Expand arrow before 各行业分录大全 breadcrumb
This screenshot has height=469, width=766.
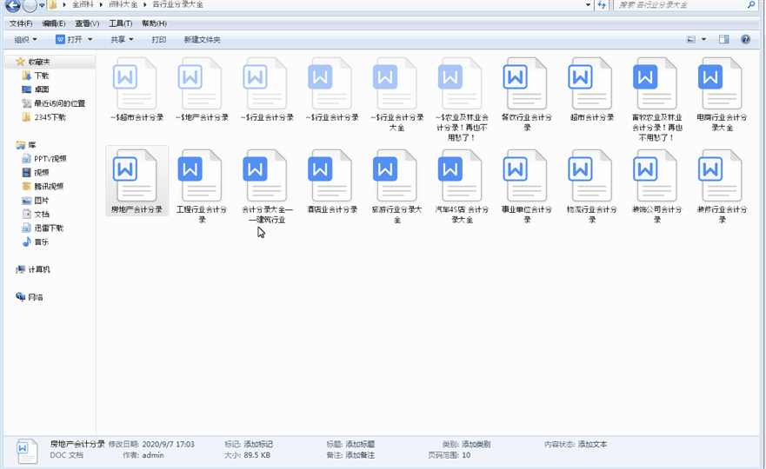coord(145,4)
